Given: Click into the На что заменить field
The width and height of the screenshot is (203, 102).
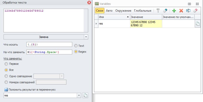Looking at the screenshot, I should [49, 52].
